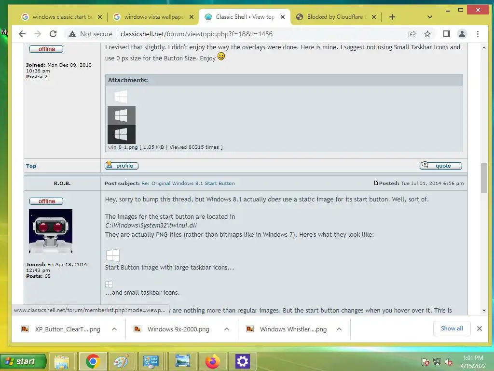Click the smiley emoticon in first post
494x371 pixels.
tap(221, 57)
